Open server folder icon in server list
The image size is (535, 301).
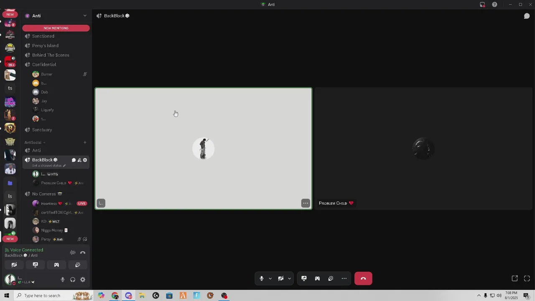pos(10,183)
